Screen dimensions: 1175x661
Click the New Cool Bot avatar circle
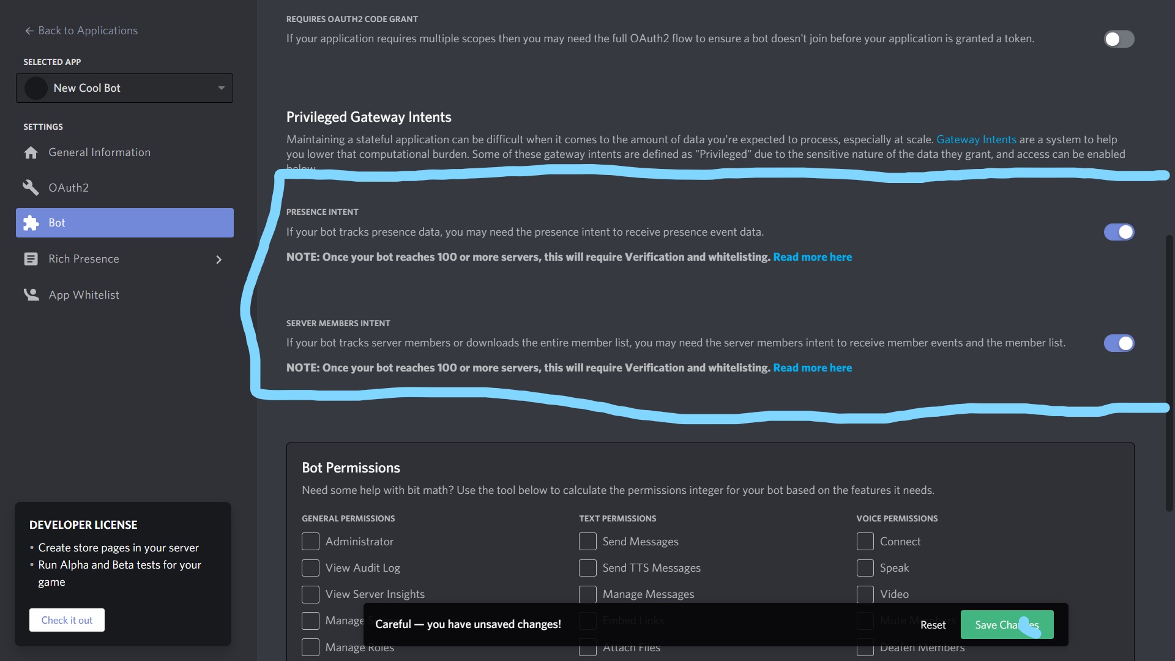[x=35, y=88]
